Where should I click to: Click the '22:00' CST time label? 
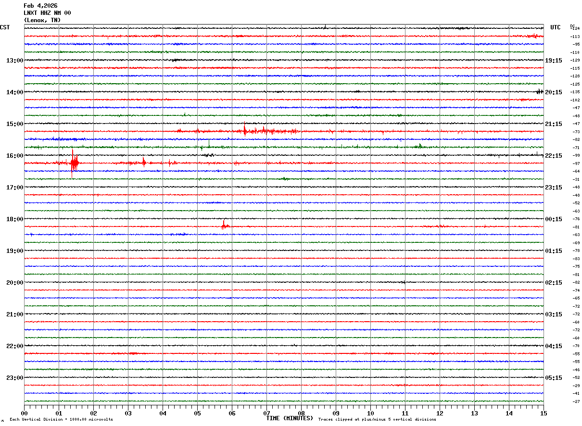(14, 346)
